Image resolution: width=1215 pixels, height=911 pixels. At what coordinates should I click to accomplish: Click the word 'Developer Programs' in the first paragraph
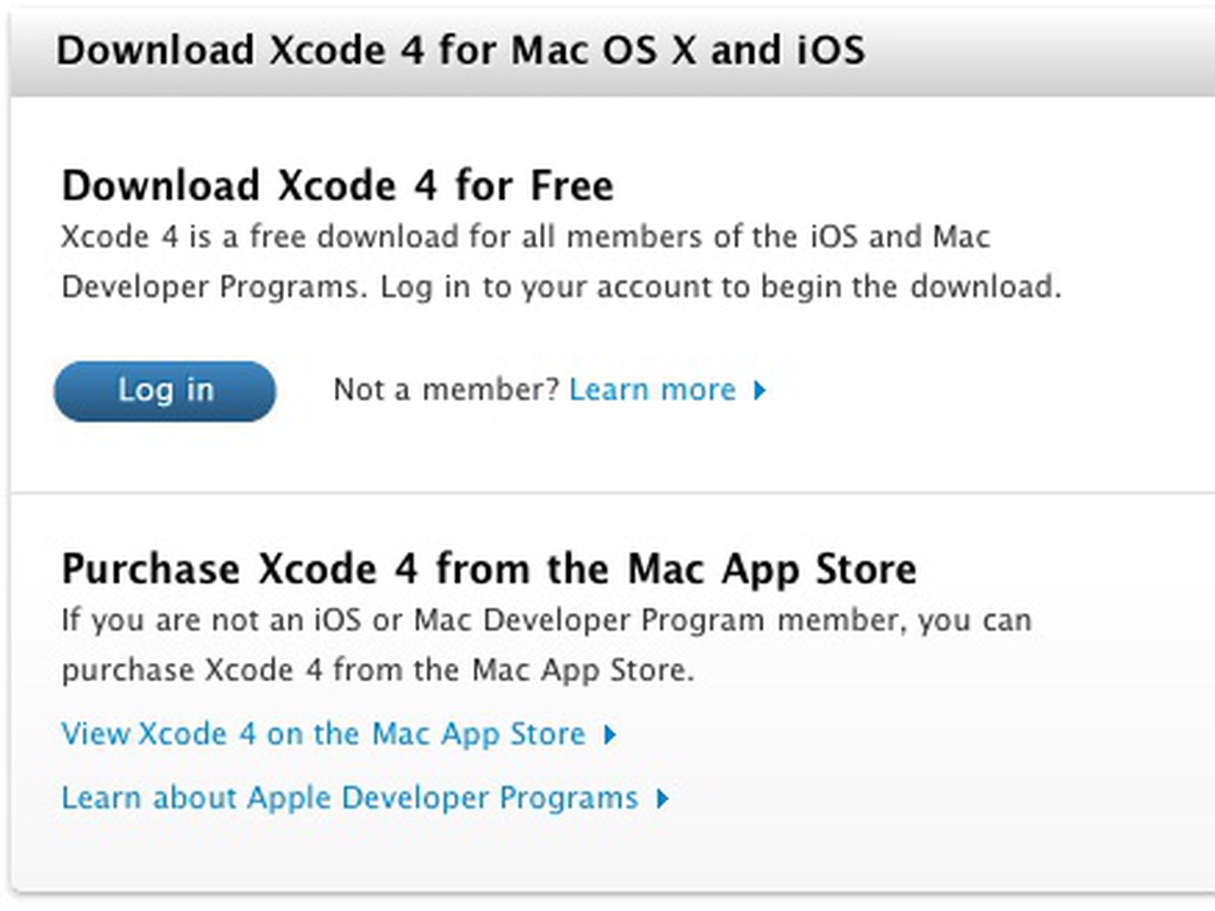[x=209, y=288]
